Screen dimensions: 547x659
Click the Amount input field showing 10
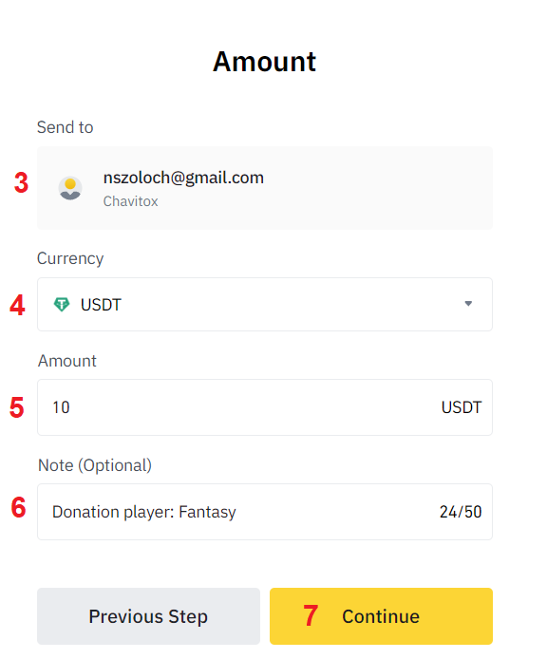(264, 407)
